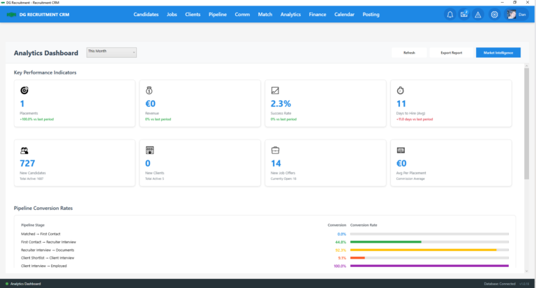Click the Success Rate chart icon

[x=275, y=90]
